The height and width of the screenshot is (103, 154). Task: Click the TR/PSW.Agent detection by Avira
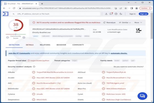click(x=115, y=83)
